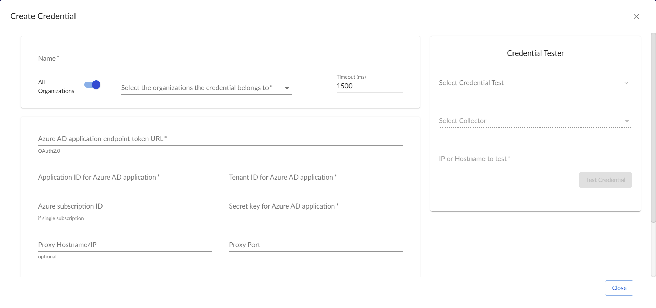The height and width of the screenshot is (308, 656).
Task: Click the Proxy Hostname/IP field
Action: (x=125, y=245)
